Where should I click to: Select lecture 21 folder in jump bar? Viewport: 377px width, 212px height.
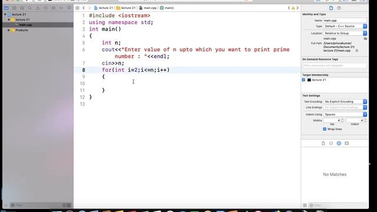126,8
